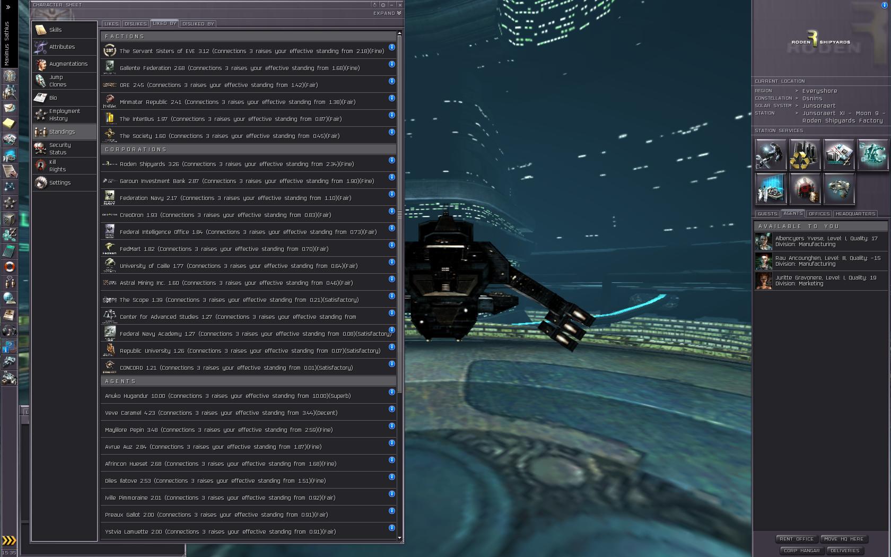Expand the yellow chevrons at the sidebar bottom
The image size is (891, 557).
click(9, 541)
